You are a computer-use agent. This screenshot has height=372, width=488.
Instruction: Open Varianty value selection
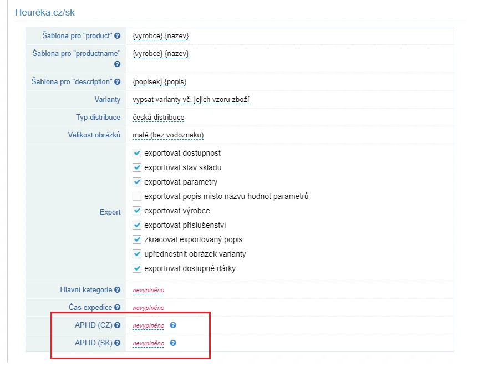click(x=191, y=100)
